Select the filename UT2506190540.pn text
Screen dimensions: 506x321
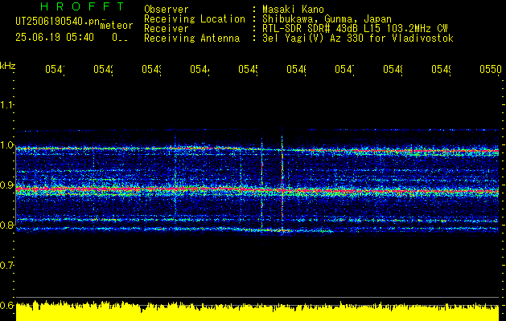[x=58, y=21]
